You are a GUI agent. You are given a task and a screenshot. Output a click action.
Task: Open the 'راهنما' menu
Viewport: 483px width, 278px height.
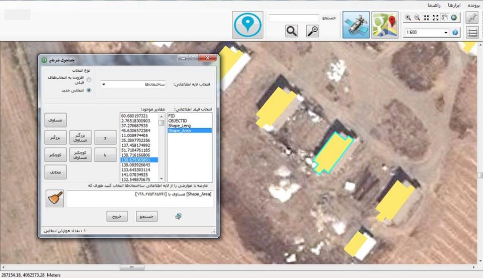point(434,5)
